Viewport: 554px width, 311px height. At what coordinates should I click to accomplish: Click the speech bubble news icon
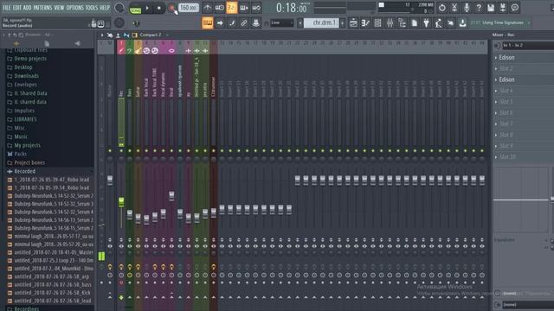pos(515,8)
